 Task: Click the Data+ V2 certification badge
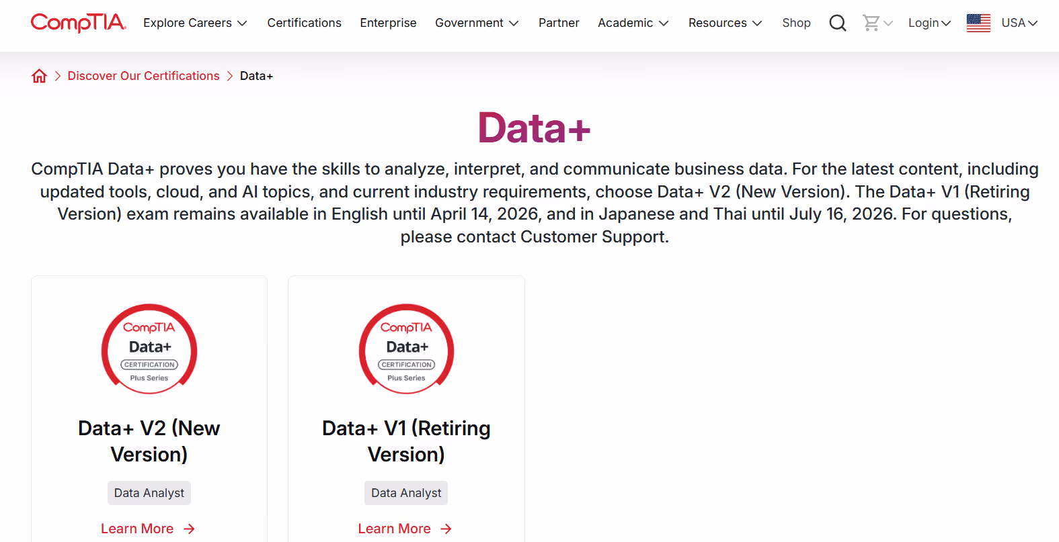149,349
